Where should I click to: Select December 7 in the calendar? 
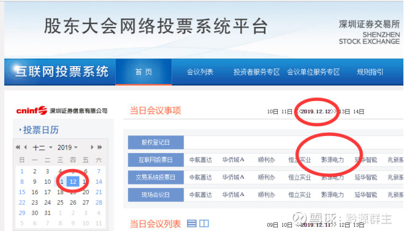pos(99,171)
